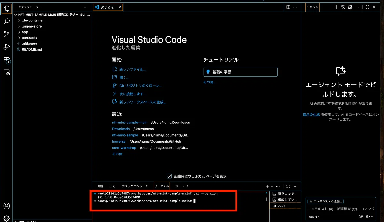
Task: Send the chat message
Action: [368, 217]
